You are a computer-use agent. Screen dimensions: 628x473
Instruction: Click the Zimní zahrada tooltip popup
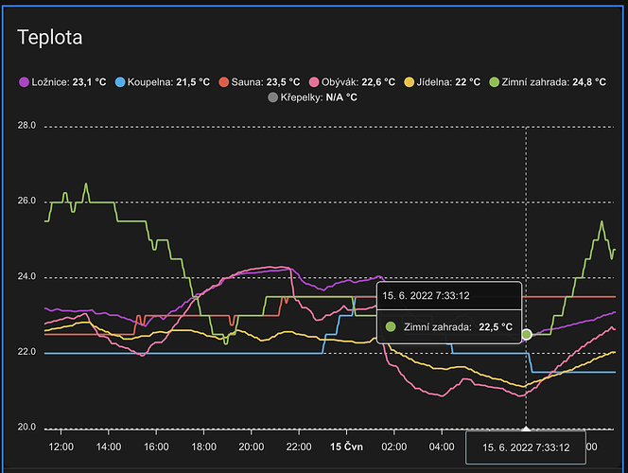pyautogui.click(x=449, y=311)
